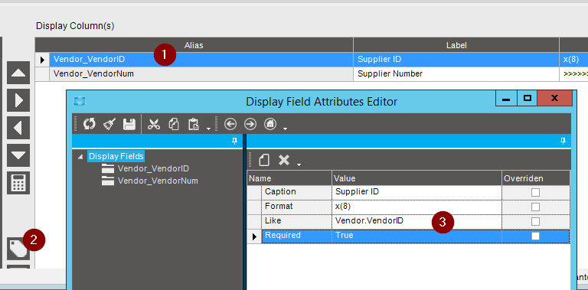The height and width of the screenshot is (290, 588).
Task: Toggle Overriden checkbox for Like row
Action: pos(535,221)
